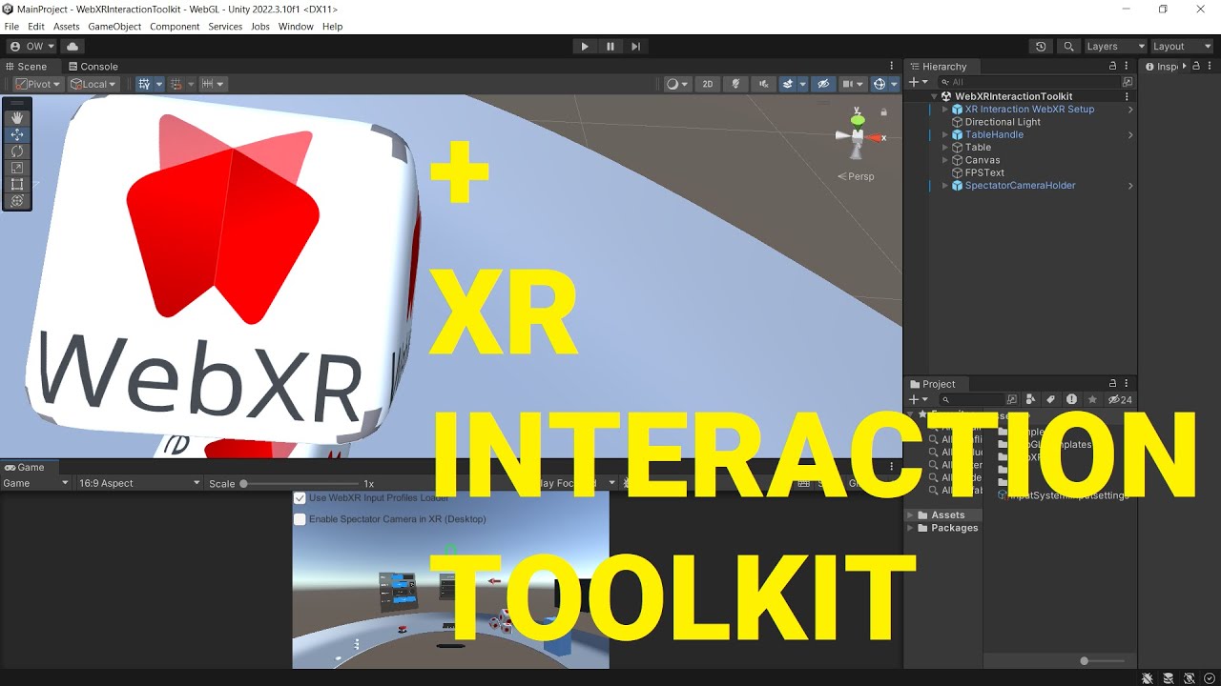1221x686 pixels.
Task: Open the global Search magnifier
Action: pyautogui.click(x=1068, y=46)
